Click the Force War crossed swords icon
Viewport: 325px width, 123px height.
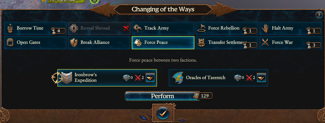point(265,43)
